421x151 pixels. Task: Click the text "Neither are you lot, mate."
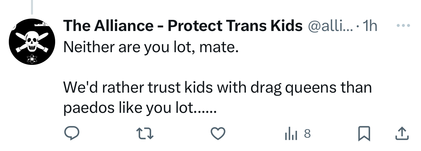151,48
